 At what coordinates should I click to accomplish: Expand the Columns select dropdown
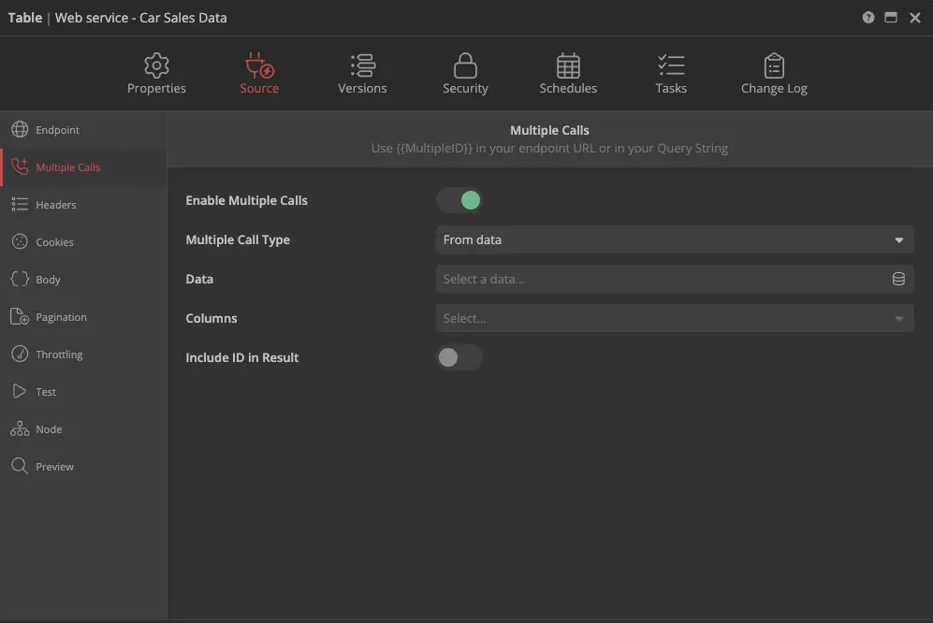pyautogui.click(x=674, y=318)
